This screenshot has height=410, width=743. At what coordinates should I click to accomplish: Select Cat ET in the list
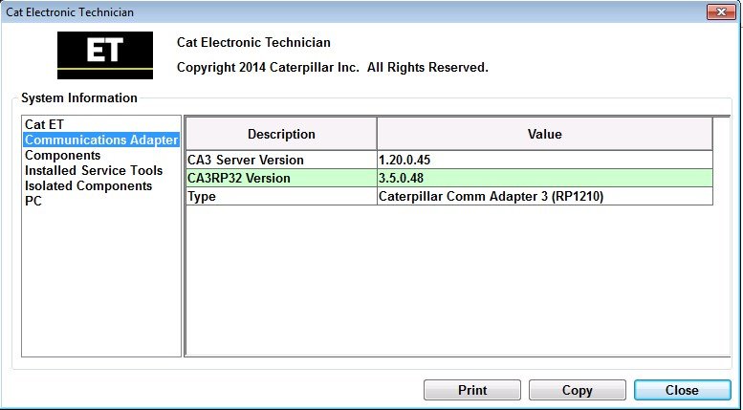pyautogui.click(x=44, y=124)
